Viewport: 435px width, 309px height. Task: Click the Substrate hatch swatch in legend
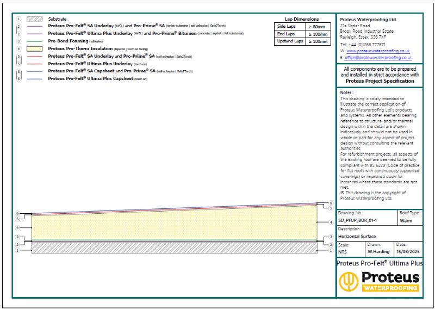click(x=34, y=18)
